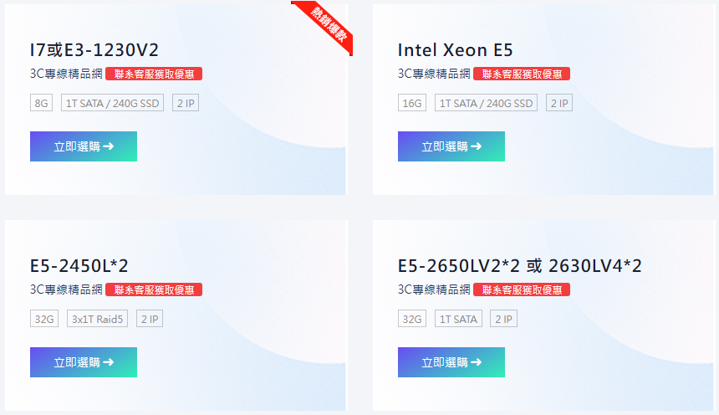This screenshot has width=719, height=415.
Task: Open 聯系客服獲取優惠 offer on E5-2450L*2 card
Action: pos(154,289)
